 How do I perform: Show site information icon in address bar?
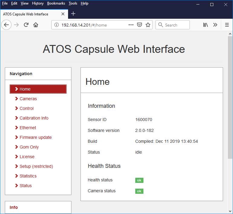coord(57,25)
